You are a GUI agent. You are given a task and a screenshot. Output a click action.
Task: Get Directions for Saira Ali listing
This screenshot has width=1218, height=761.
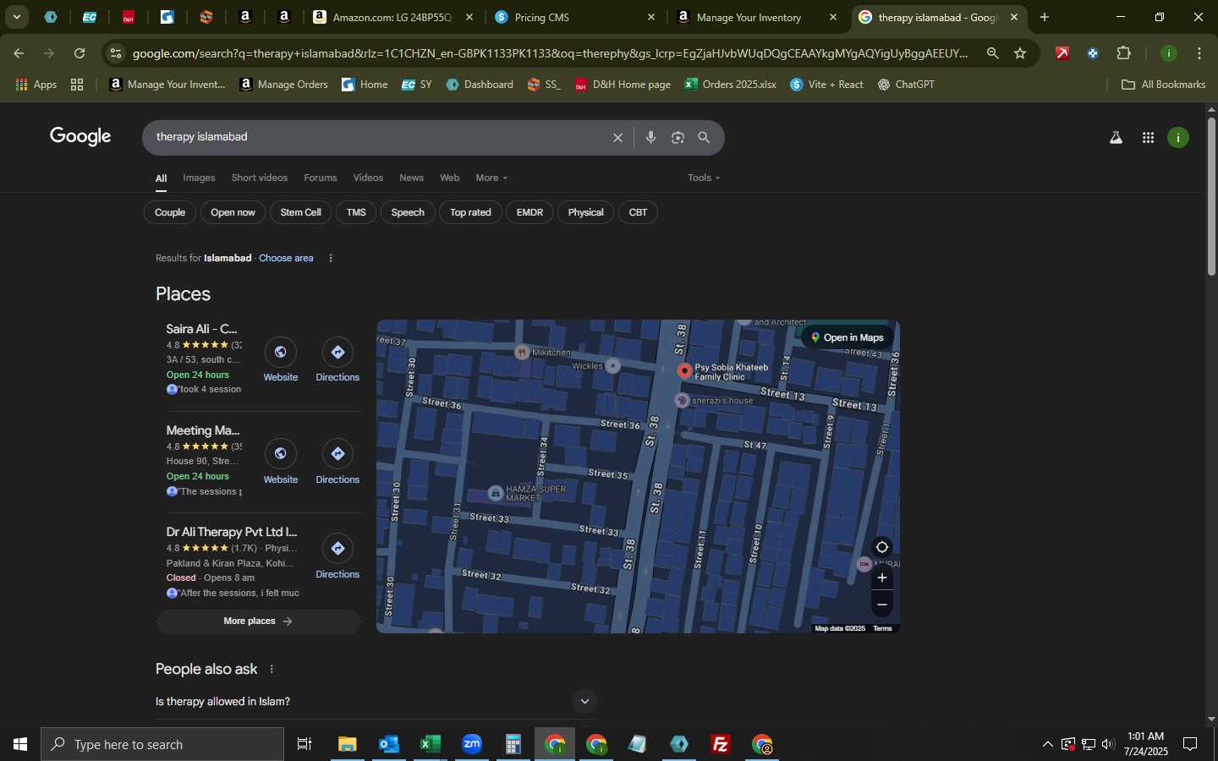[x=337, y=353]
